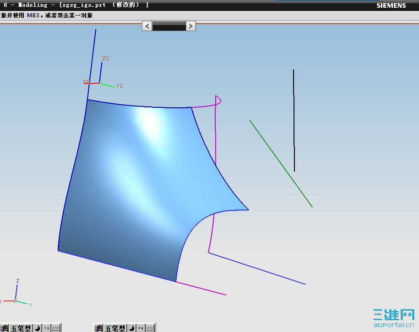Toggle punctuation mode on the right IME bar
Image resolution: width=419 pixels, height=332 pixels.
click(141, 328)
